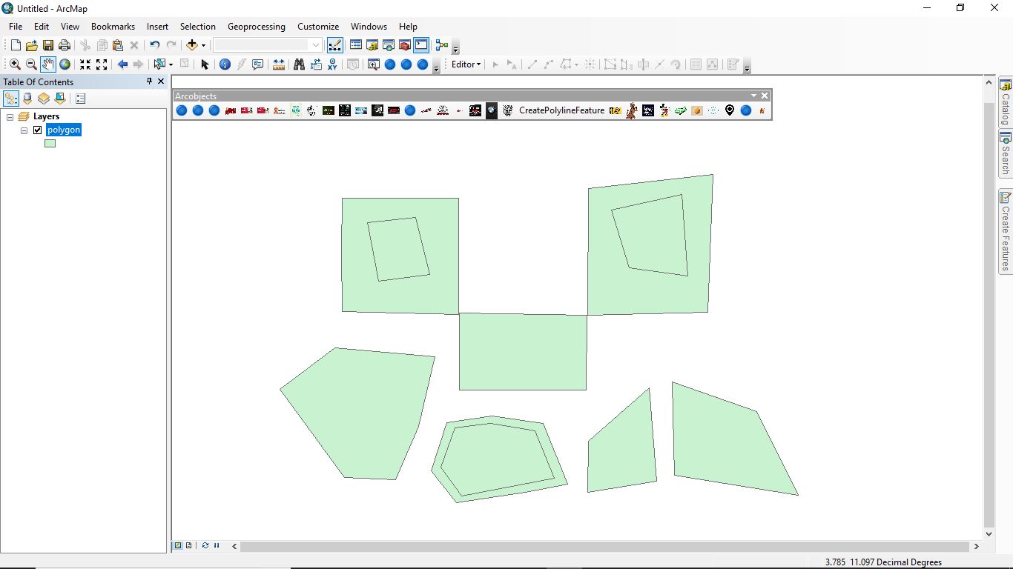Choose the Select Features tool
1013x569 pixels.
click(159, 64)
